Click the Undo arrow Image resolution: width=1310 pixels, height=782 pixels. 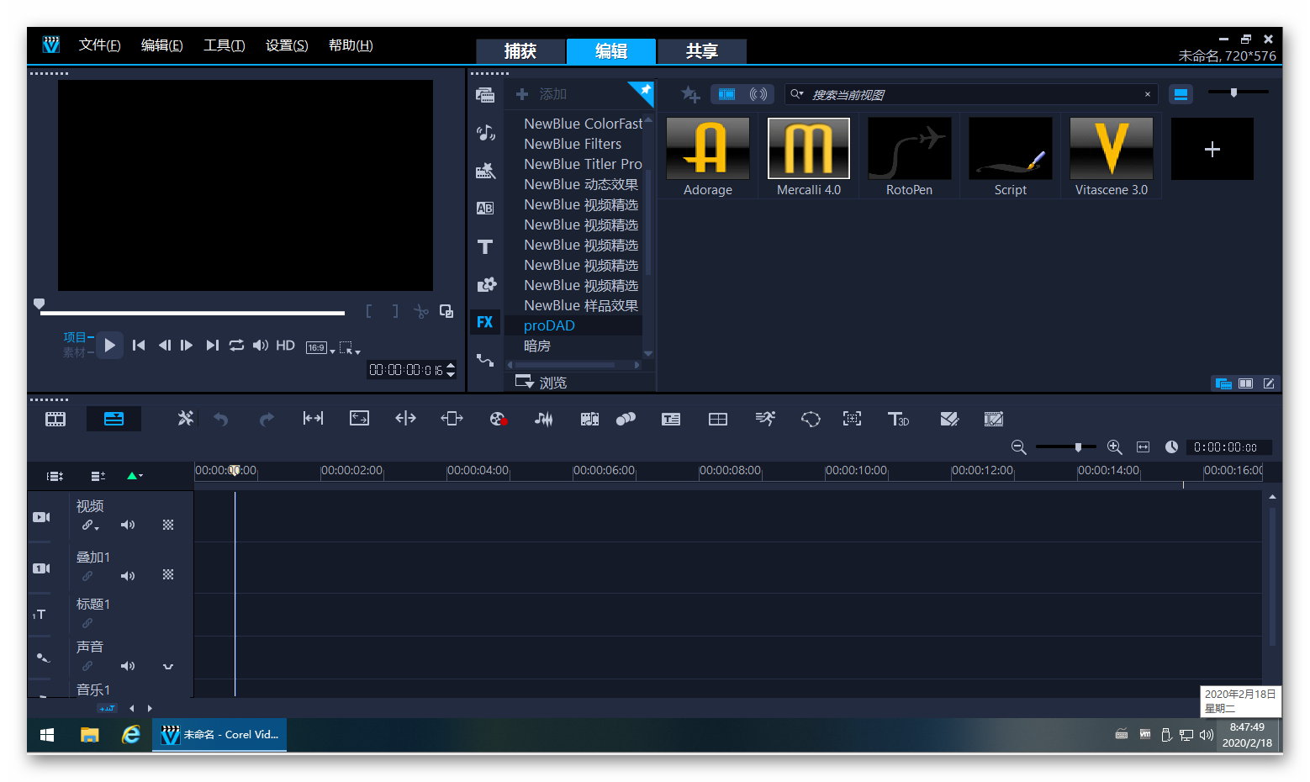click(x=221, y=419)
